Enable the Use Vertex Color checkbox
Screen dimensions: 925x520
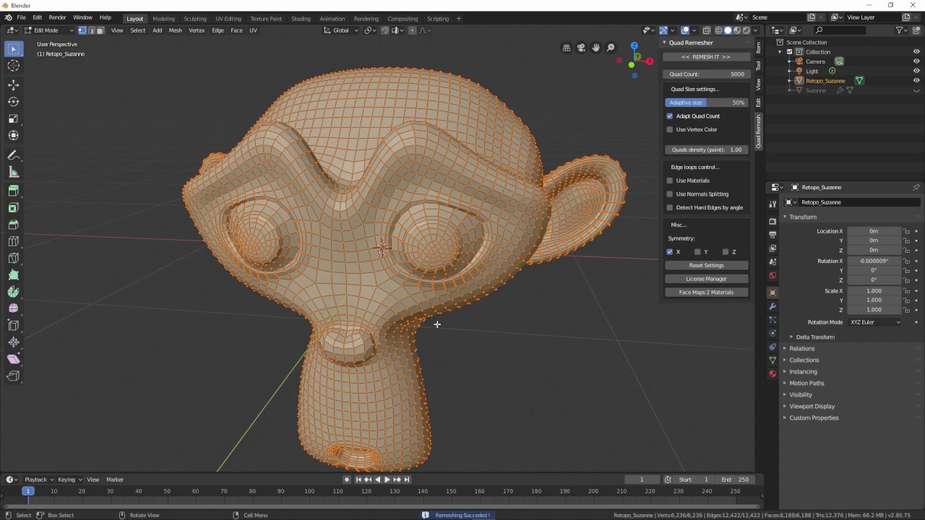[x=670, y=129]
